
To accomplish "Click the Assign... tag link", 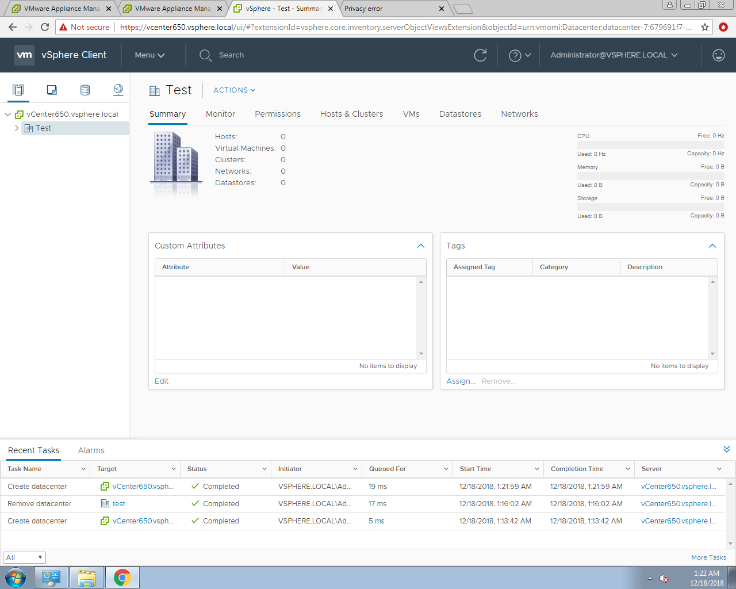I will (461, 381).
